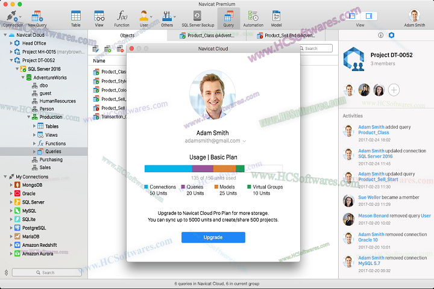
Task: Select the MongoDB connection
Action: [32, 185]
